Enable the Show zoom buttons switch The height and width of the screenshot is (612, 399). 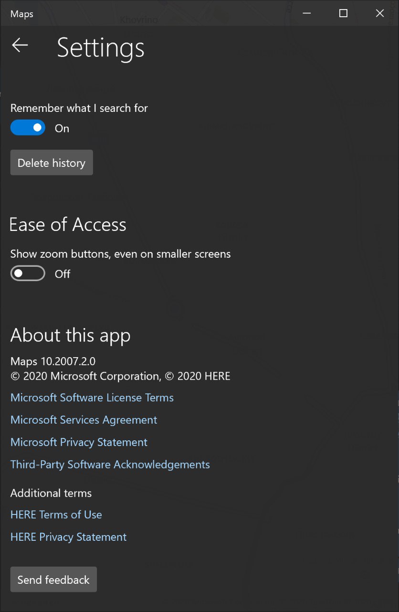(28, 273)
